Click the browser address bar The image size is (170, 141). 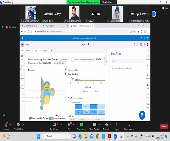tap(82, 32)
